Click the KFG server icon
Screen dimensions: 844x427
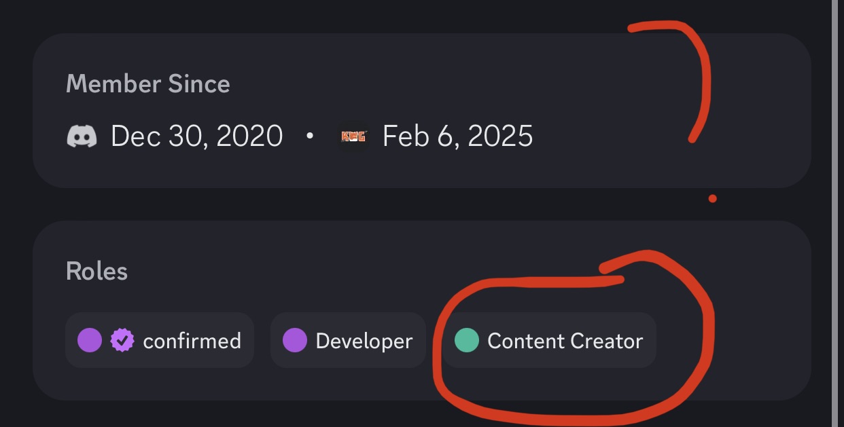(353, 136)
